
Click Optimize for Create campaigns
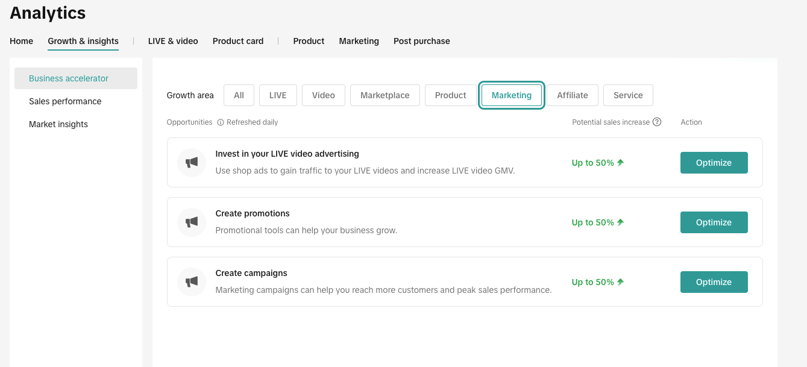(x=714, y=282)
